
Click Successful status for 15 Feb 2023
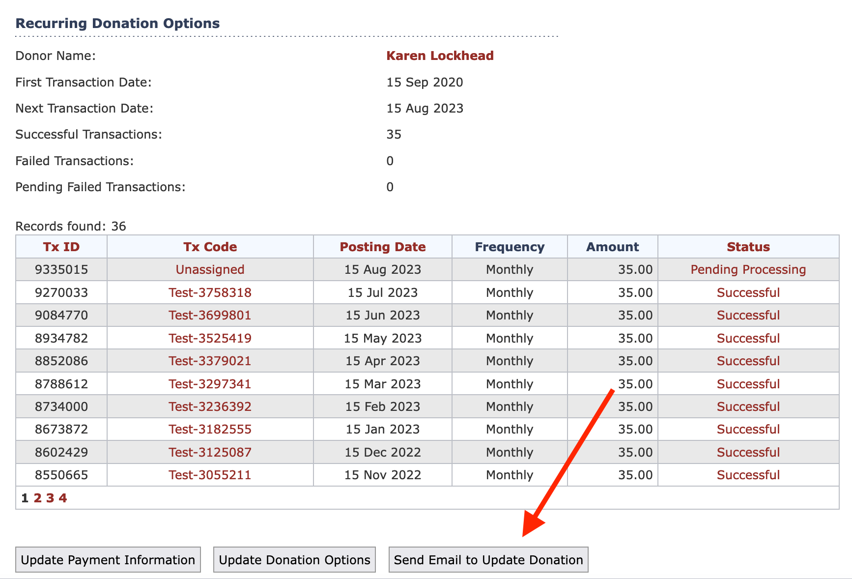point(748,406)
